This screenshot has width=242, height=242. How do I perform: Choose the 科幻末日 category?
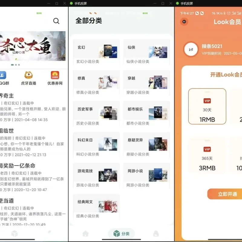tap(96, 145)
